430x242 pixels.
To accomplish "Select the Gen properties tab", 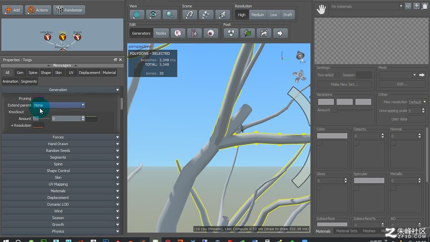I will (x=20, y=73).
